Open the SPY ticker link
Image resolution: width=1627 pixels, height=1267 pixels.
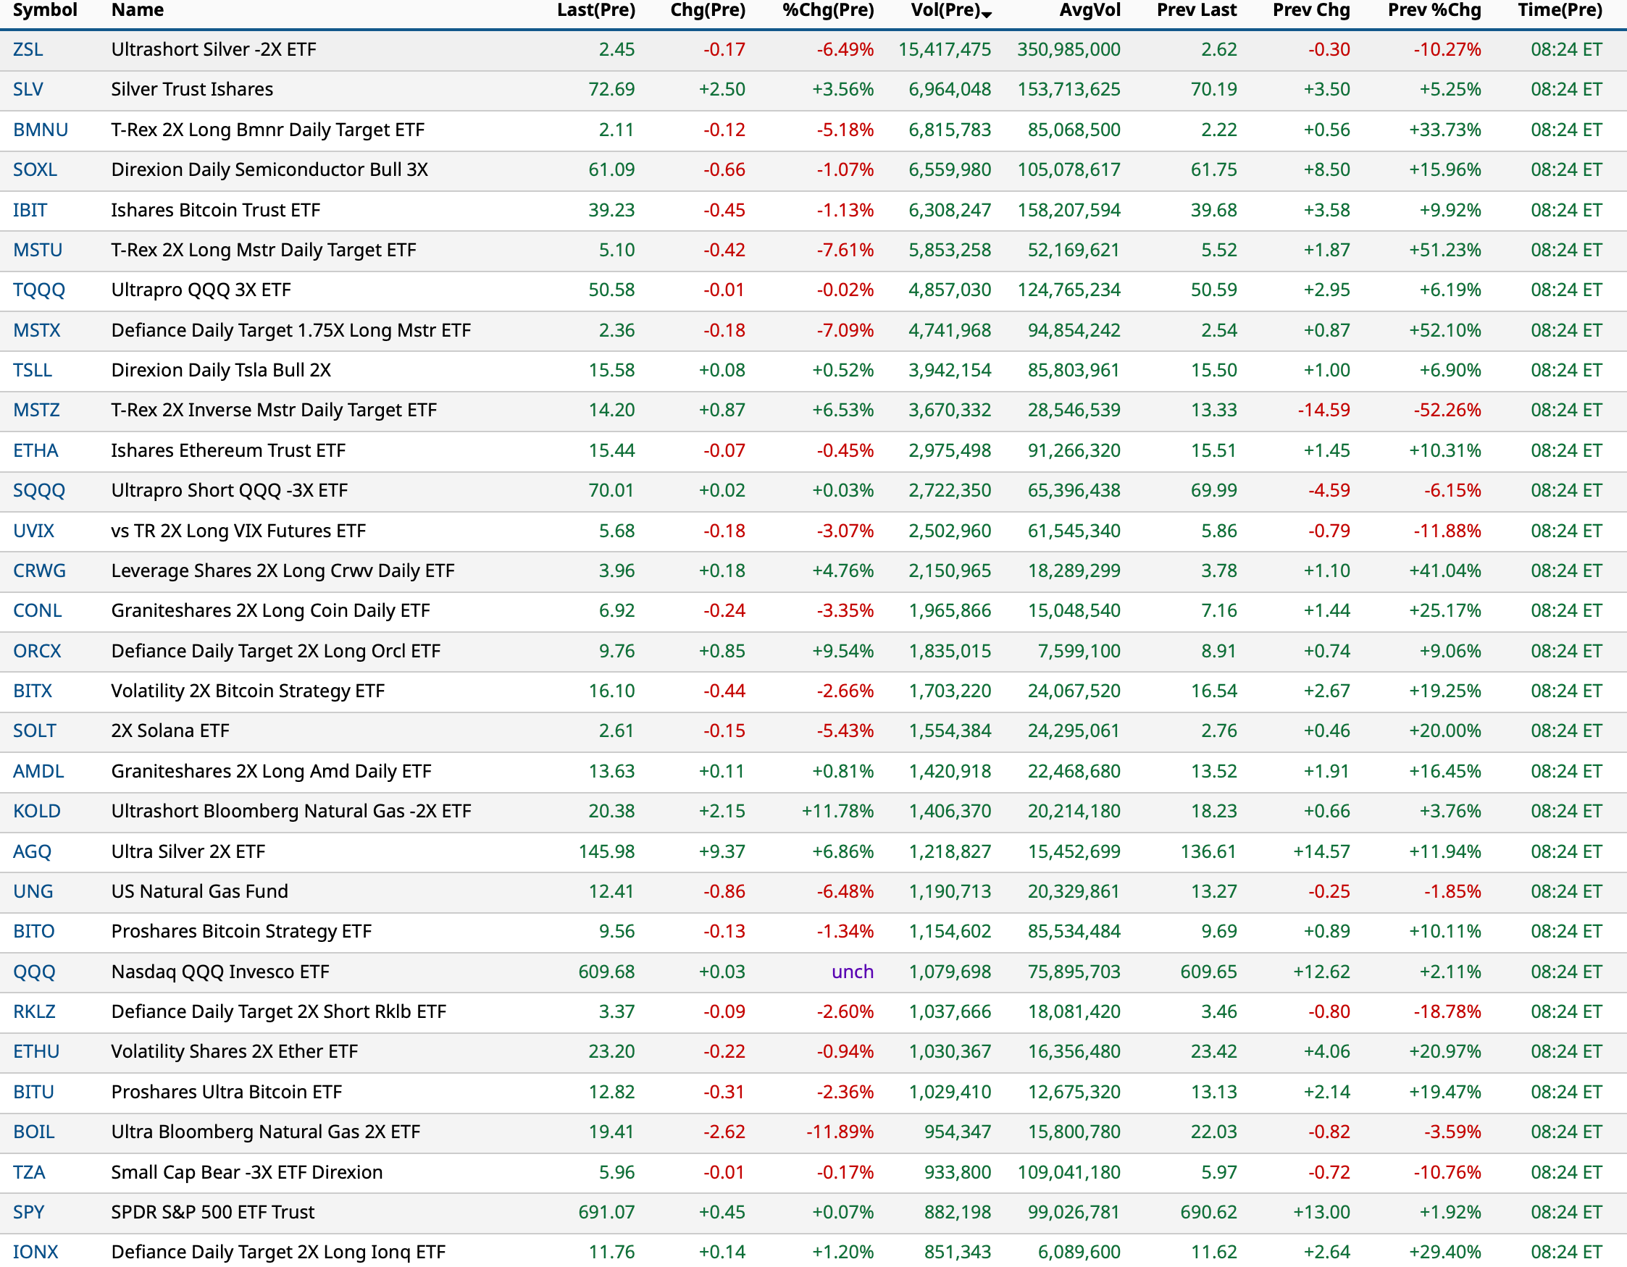click(28, 1212)
